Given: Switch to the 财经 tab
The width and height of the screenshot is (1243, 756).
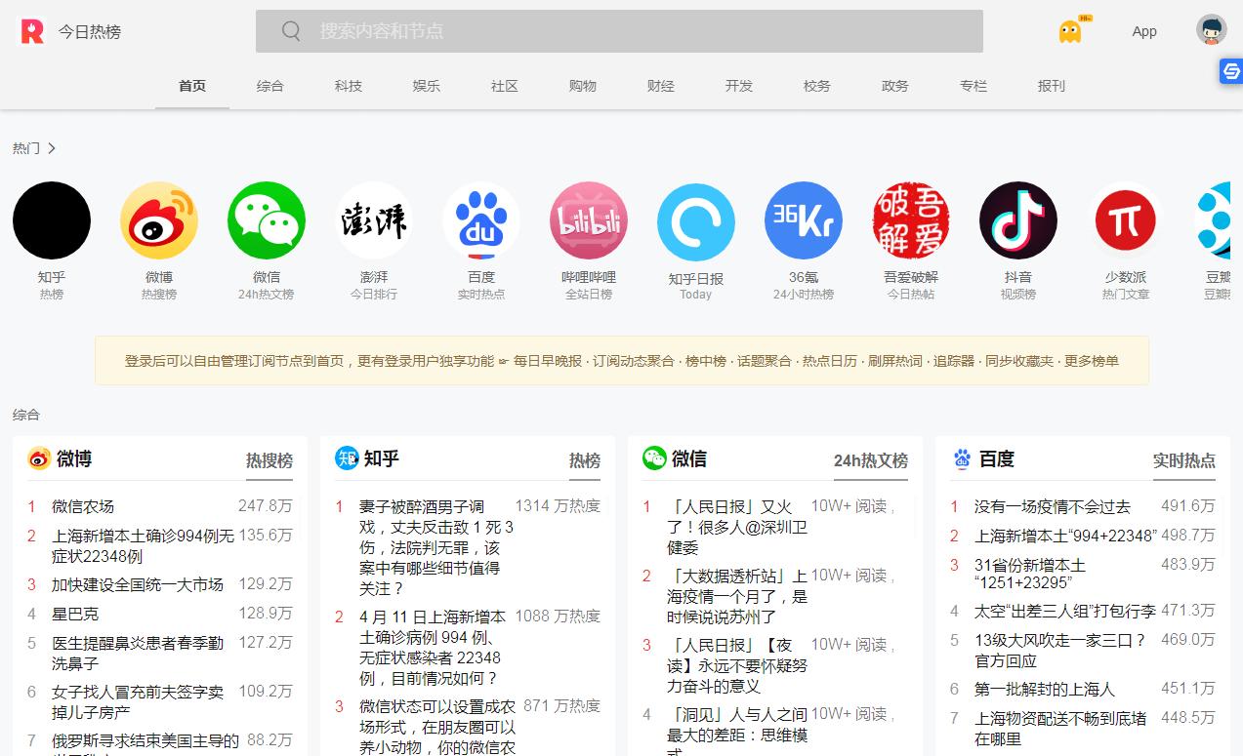Looking at the screenshot, I should click(661, 86).
